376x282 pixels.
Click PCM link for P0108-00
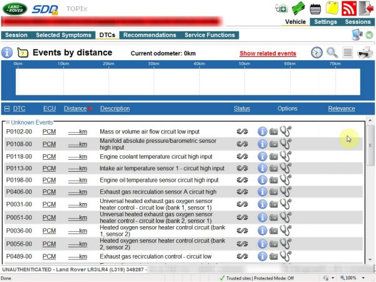49,144
